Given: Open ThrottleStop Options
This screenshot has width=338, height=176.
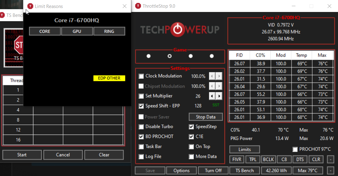Looking at the screenshot, I should [x=182, y=170].
